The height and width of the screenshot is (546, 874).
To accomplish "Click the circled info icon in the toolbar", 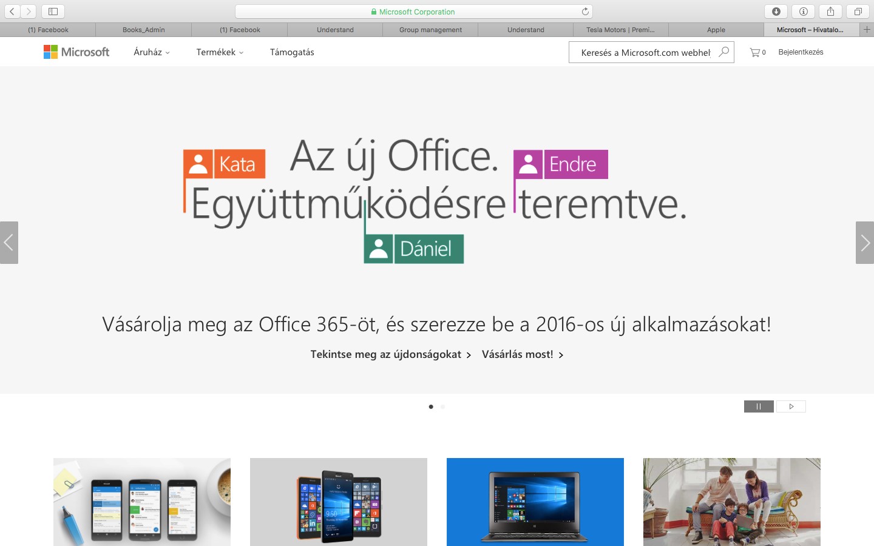I will 803,12.
